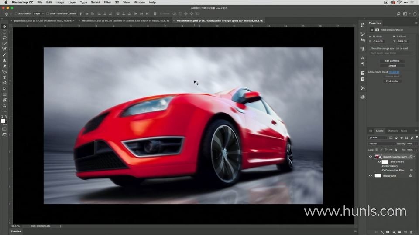The height and width of the screenshot is (235, 419).
Task: Hide the Smart Filters mask eye
Action: 379,162
